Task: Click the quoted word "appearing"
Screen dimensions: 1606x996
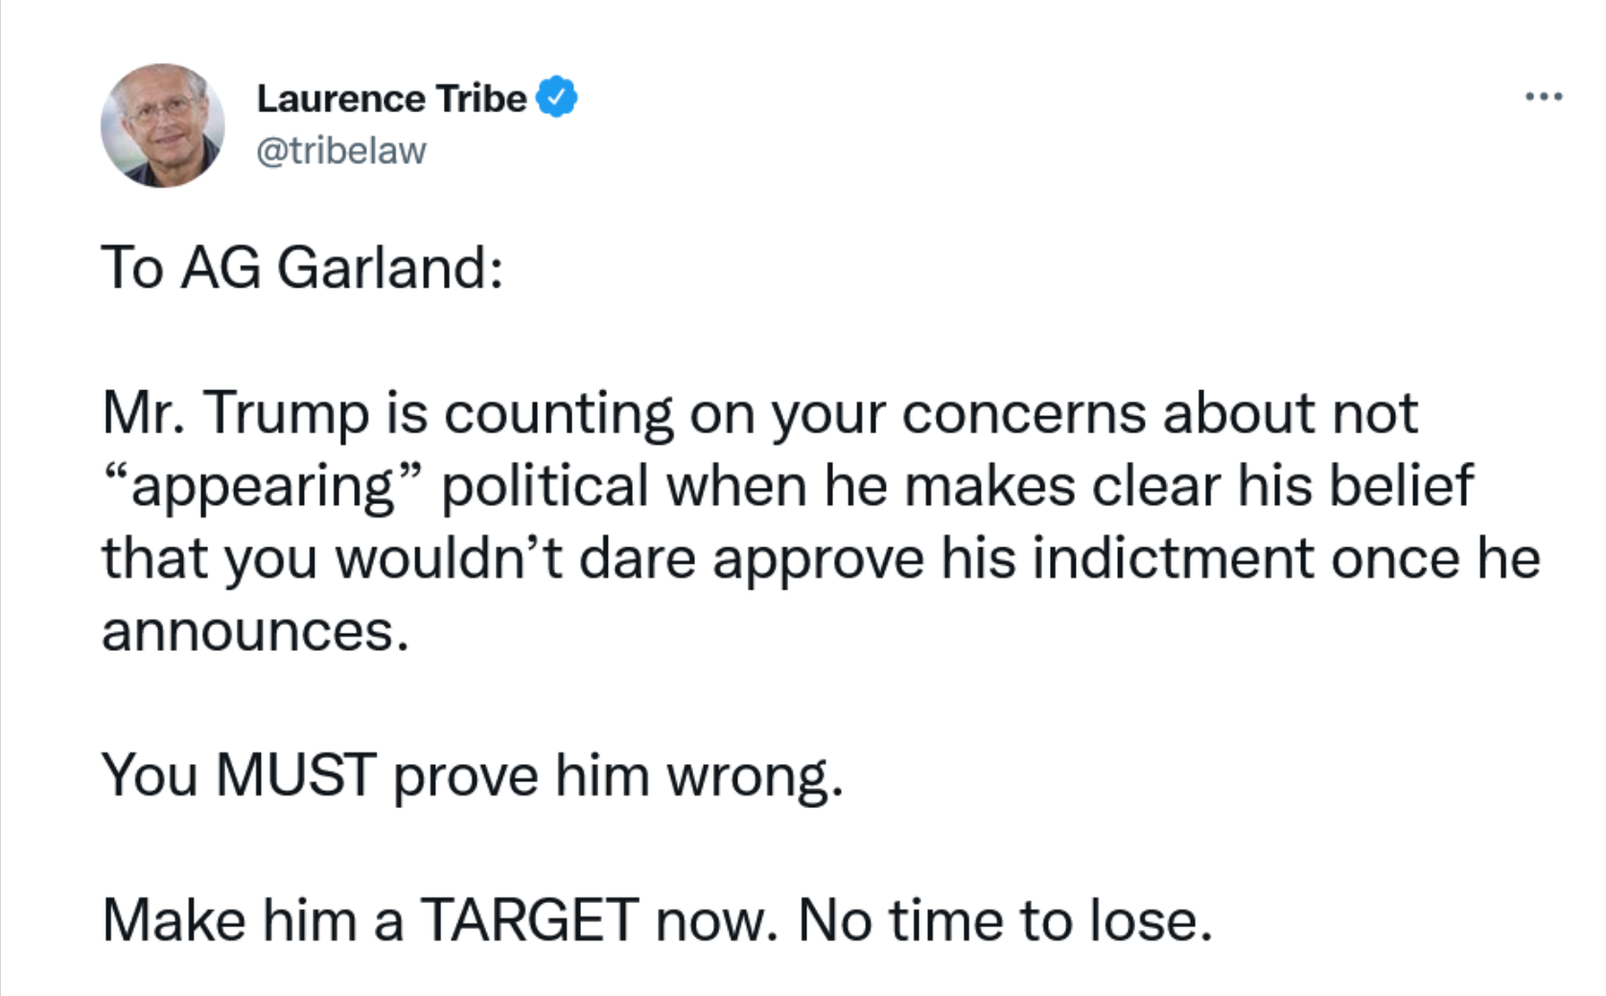Action: point(262,487)
